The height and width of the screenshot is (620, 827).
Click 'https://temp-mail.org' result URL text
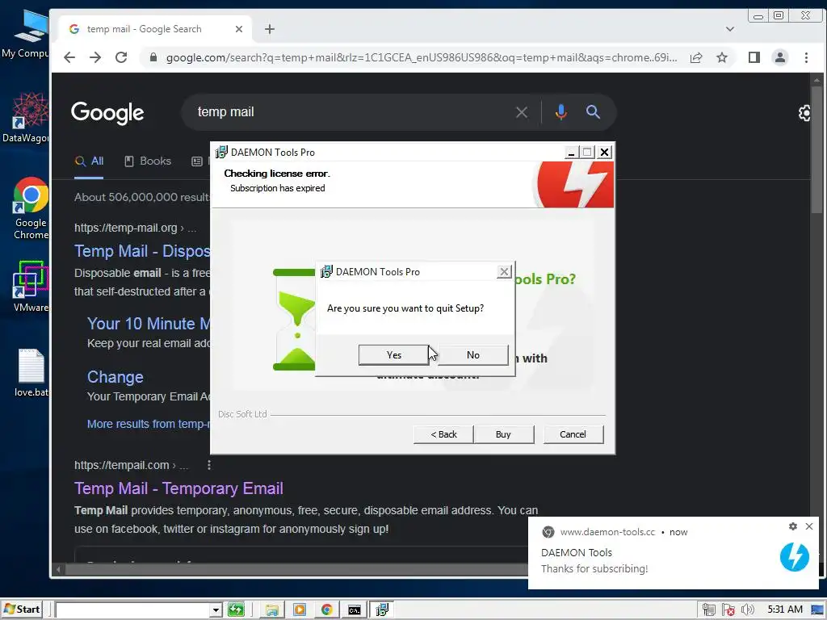pyautogui.click(x=125, y=228)
